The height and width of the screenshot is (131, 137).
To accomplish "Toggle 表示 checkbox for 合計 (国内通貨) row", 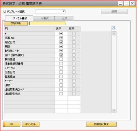I will pos(61,55).
